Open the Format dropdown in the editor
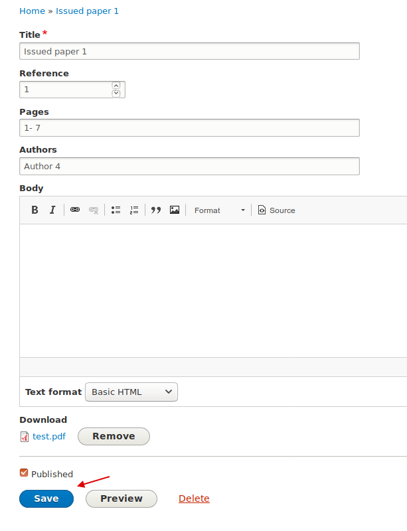Screen dimensions: 407x531 (x=219, y=210)
